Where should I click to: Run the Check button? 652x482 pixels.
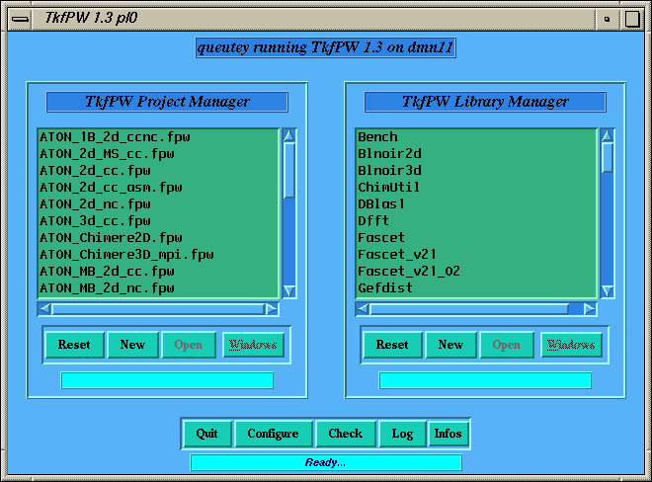346,434
